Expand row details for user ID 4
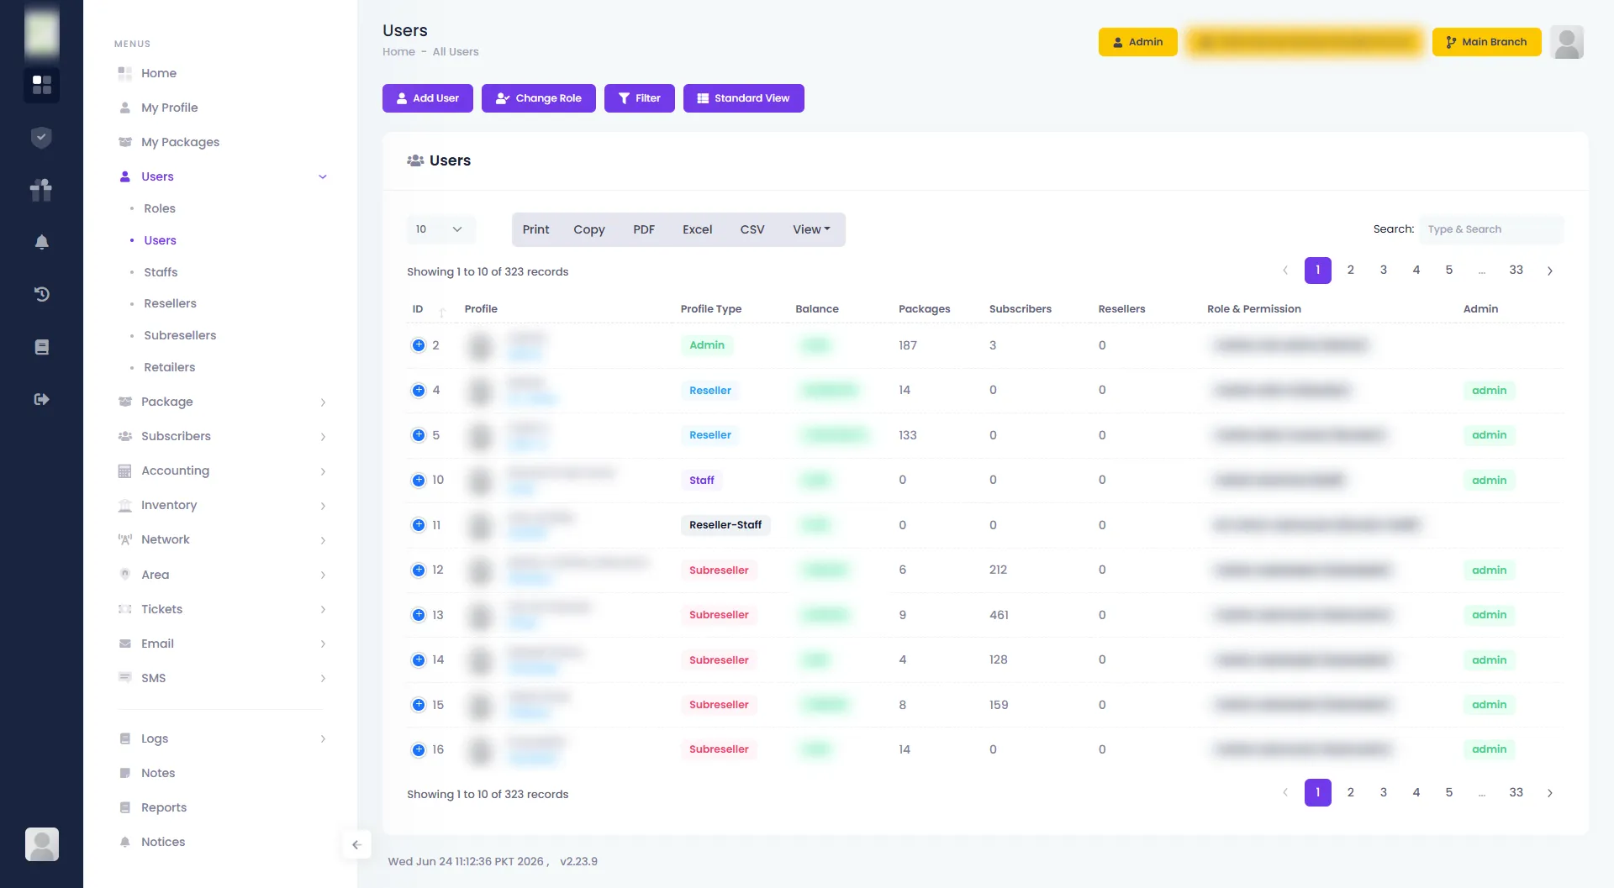The height and width of the screenshot is (888, 1614). [x=419, y=390]
